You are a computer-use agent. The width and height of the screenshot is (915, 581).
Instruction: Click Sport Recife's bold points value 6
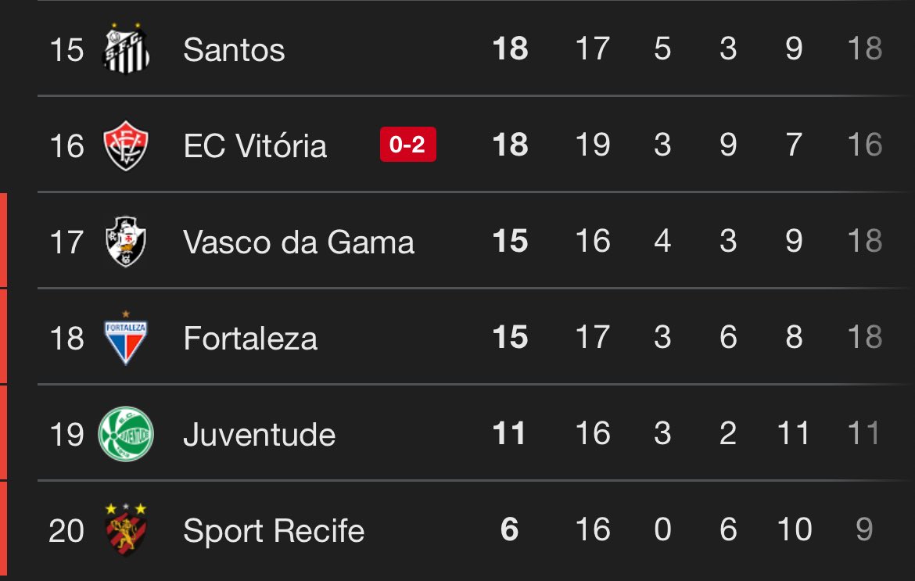[509, 530]
